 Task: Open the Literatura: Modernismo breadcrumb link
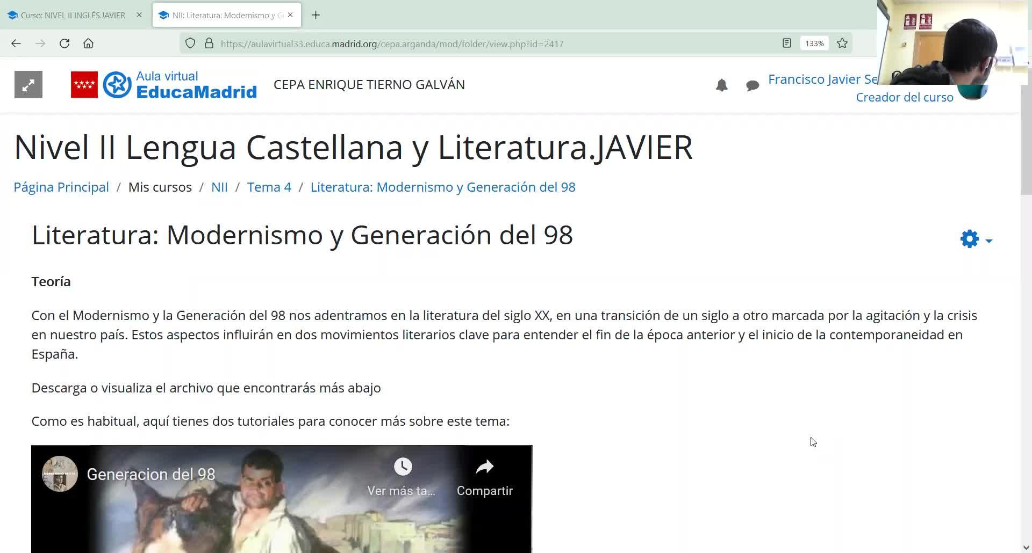443,187
